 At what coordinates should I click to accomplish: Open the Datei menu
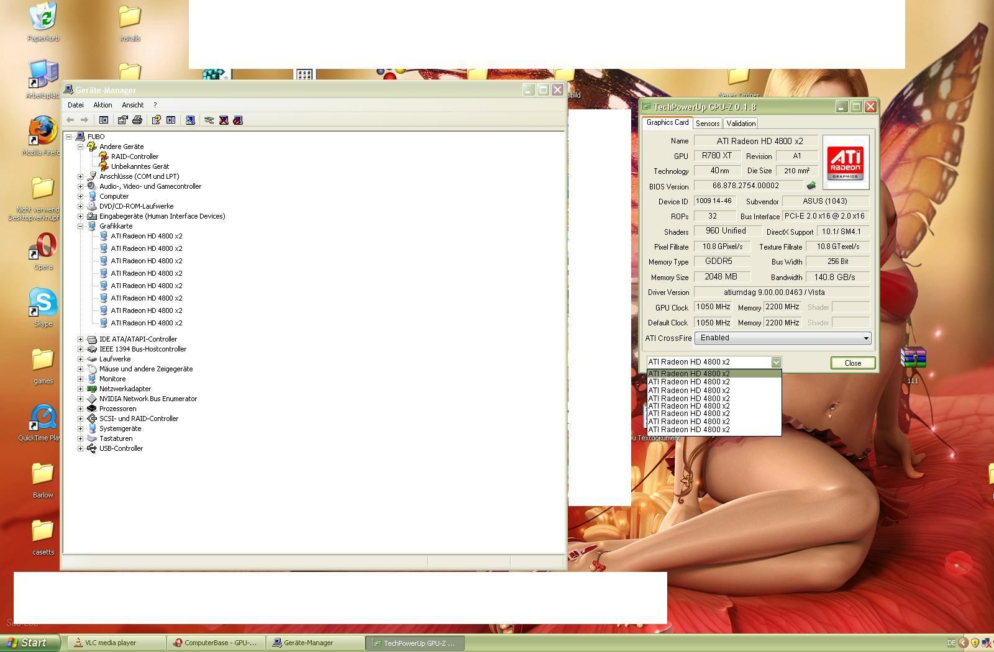point(76,105)
